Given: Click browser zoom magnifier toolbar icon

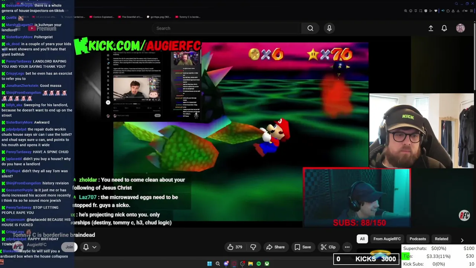Looking at the screenshot, I should (405, 11).
